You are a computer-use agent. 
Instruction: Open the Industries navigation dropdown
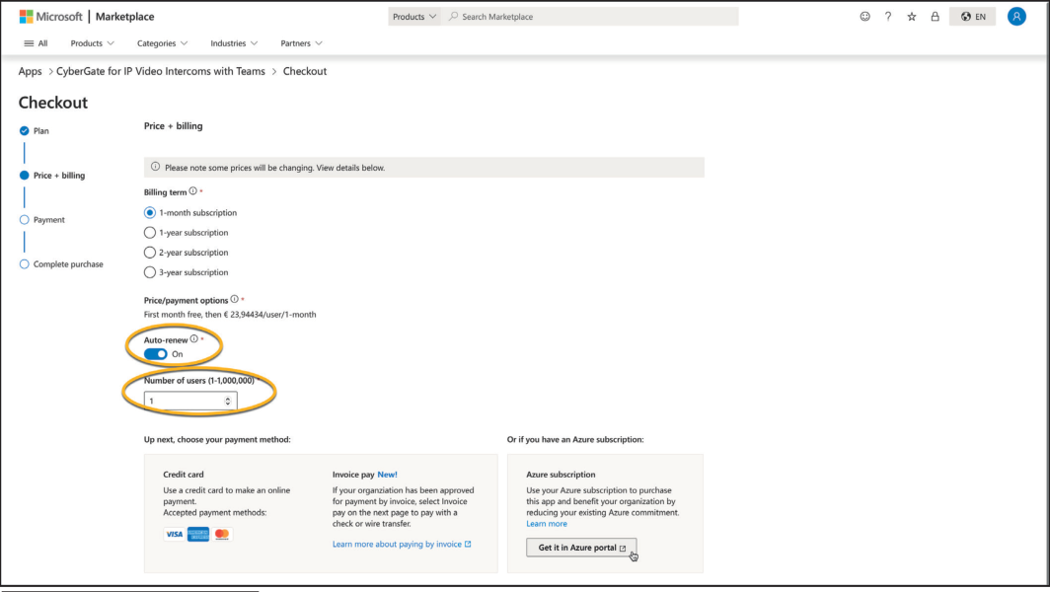pyautogui.click(x=234, y=43)
